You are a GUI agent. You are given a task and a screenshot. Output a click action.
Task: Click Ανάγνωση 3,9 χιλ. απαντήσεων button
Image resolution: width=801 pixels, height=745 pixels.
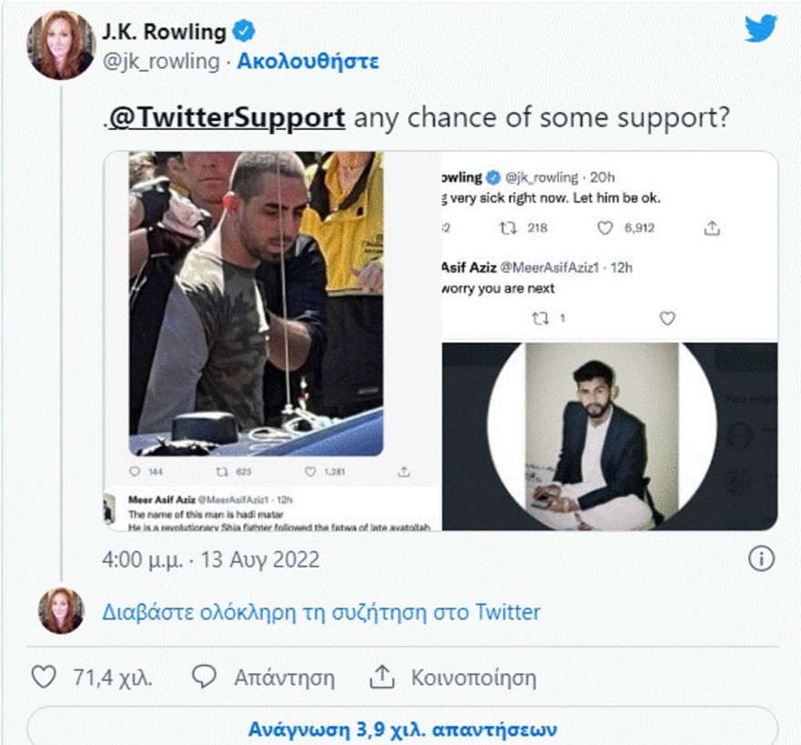click(x=402, y=730)
